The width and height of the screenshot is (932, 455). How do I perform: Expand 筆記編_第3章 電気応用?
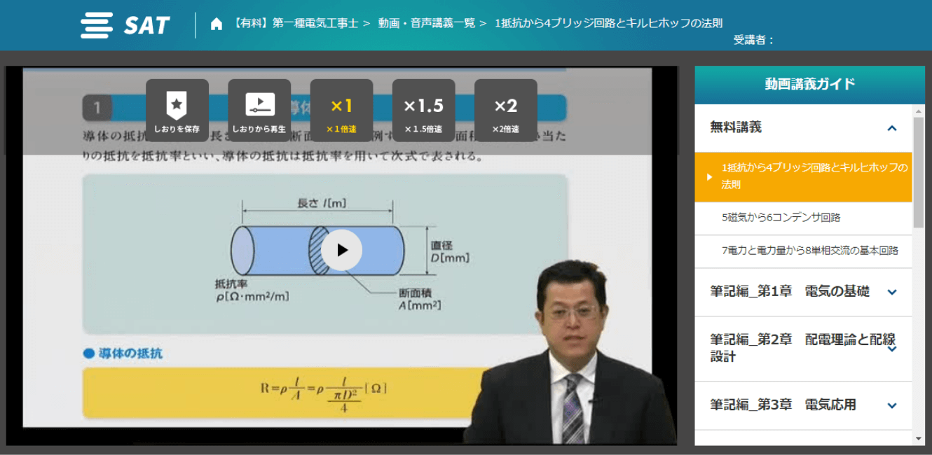tap(804, 405)
